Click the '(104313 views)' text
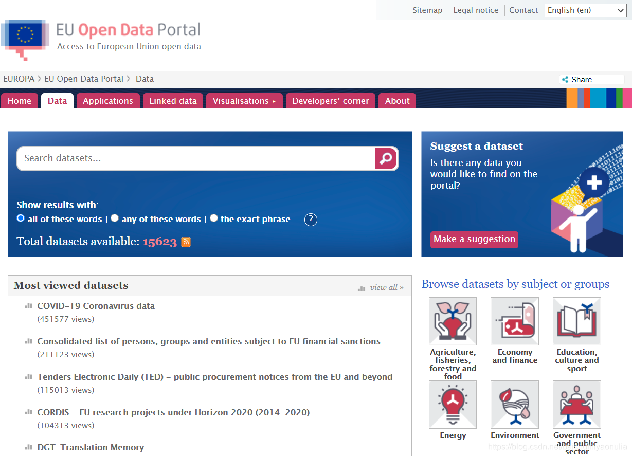This screenshot has height=456, width=632. (x=66, y=426)
